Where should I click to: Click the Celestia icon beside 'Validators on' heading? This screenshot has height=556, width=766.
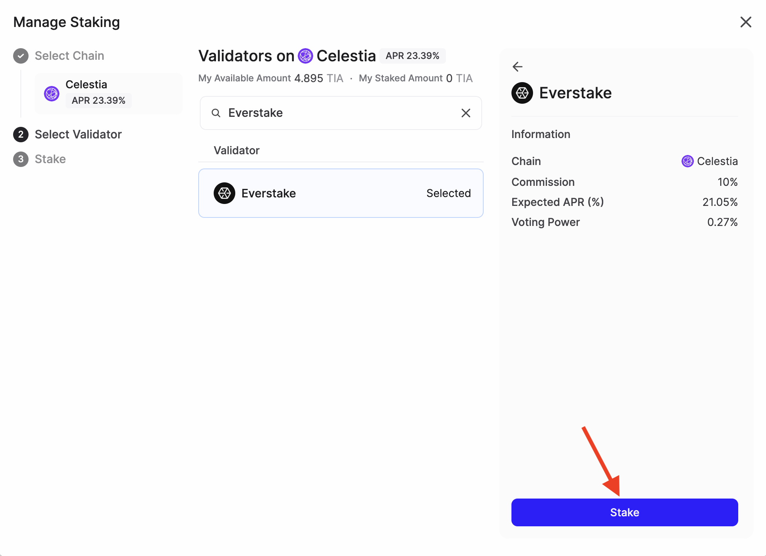click(x=305, y=56)
